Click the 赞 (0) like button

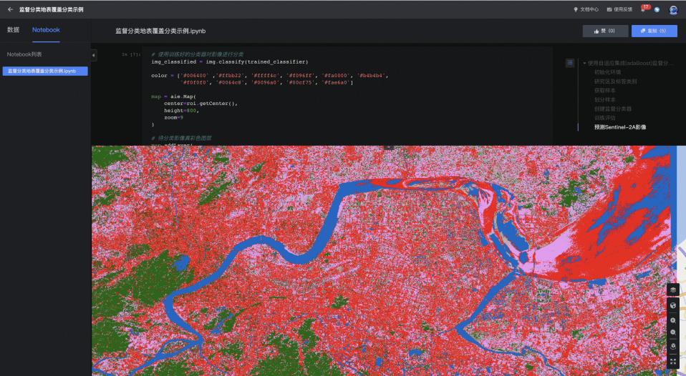[605, 31]
